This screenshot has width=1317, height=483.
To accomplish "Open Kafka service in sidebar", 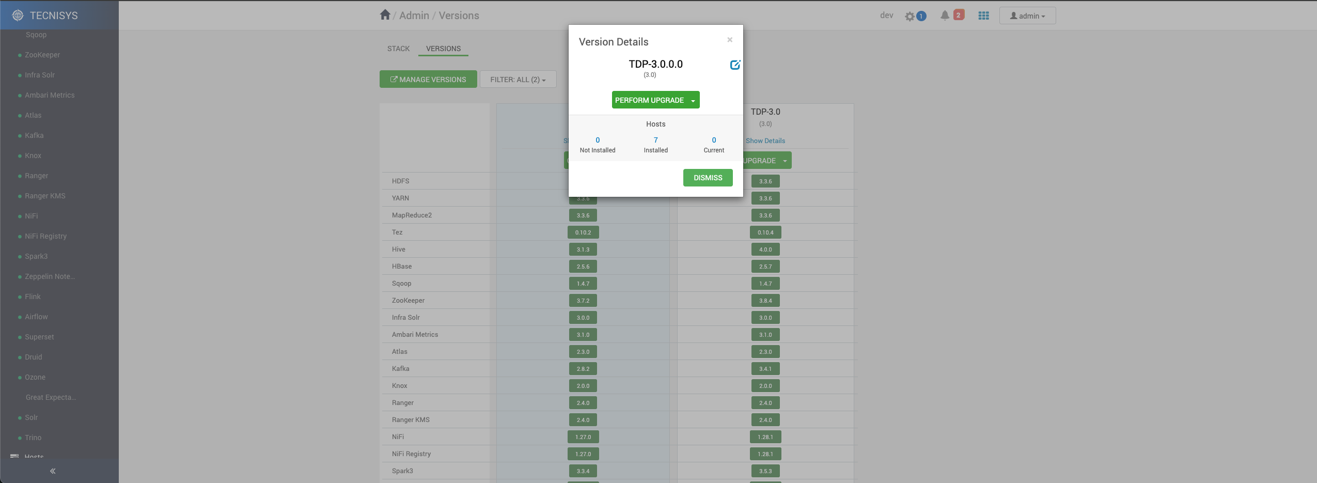I will click(34, 135).
